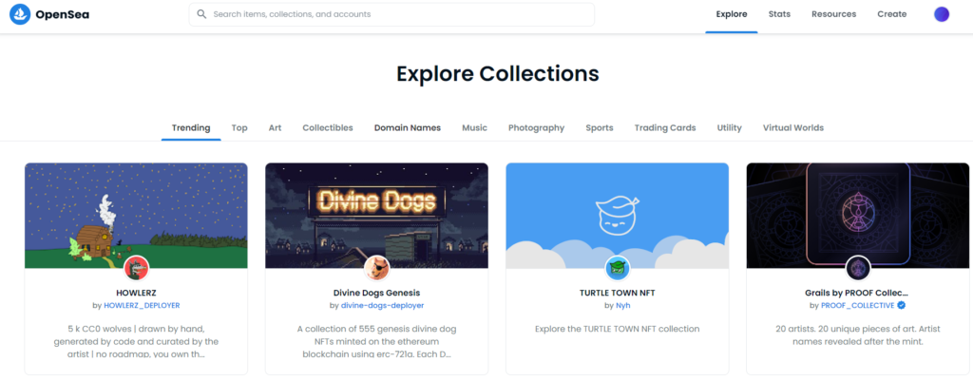Open the Grails by PROOF Collec... title

(858, 293)
